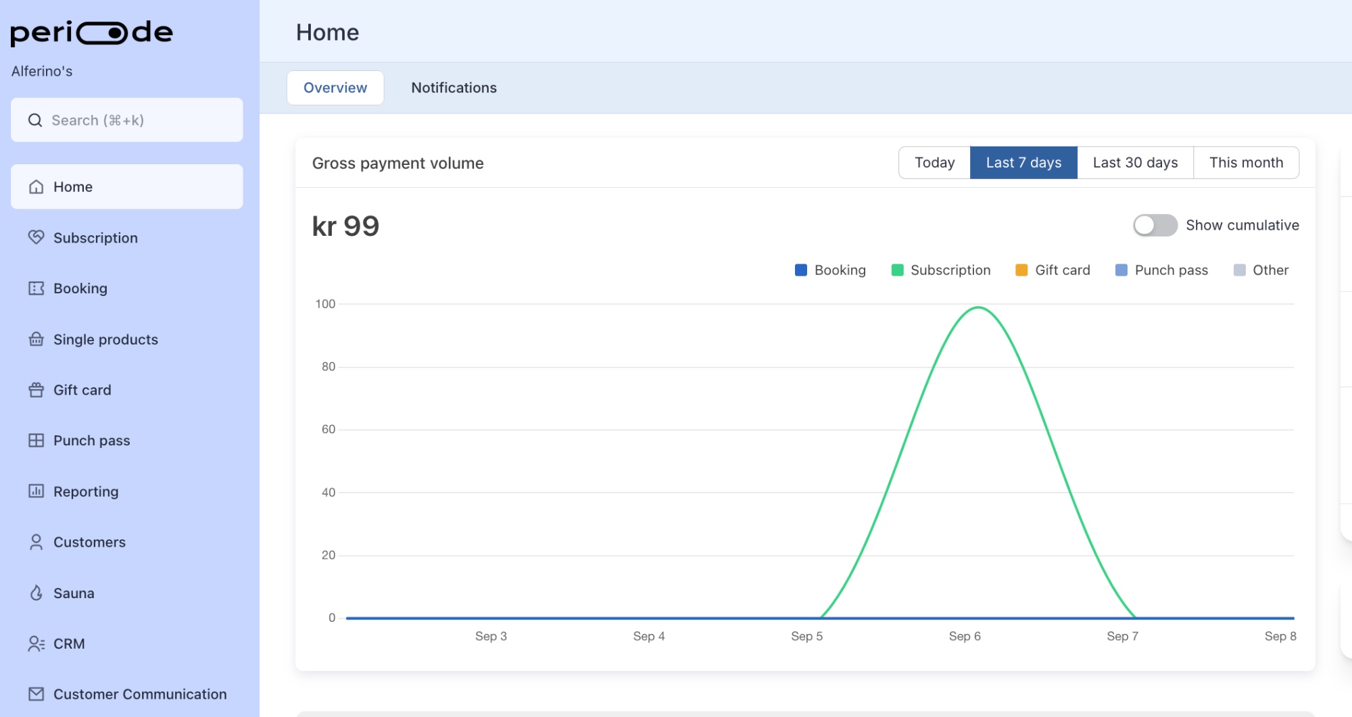
Task: Select the Today time range
Action: coord(935,163)
